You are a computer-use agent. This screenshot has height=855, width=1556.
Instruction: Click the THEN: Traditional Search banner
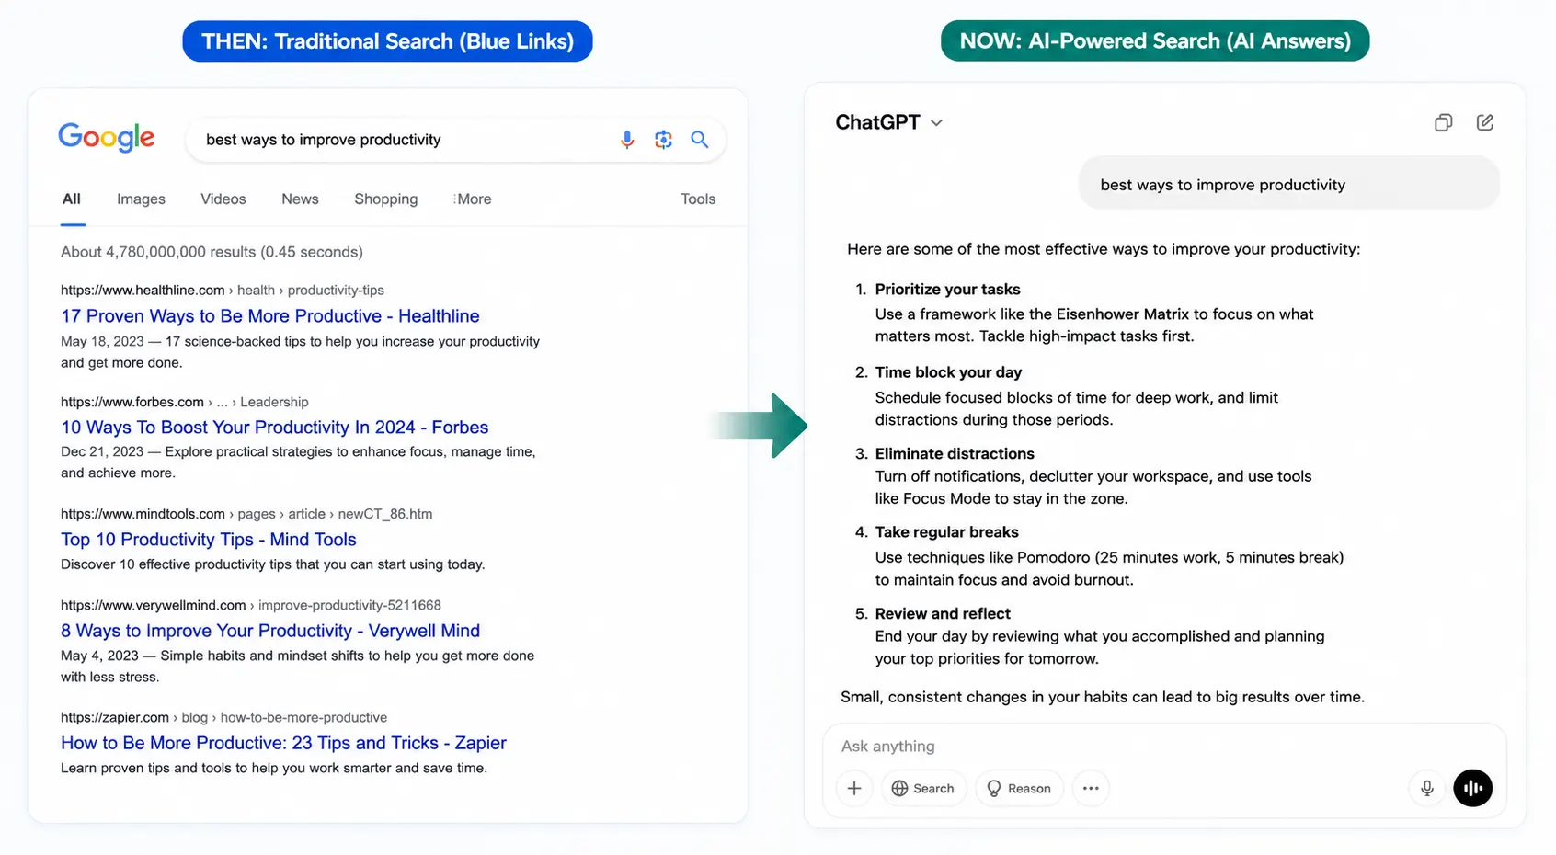[387, 41]
